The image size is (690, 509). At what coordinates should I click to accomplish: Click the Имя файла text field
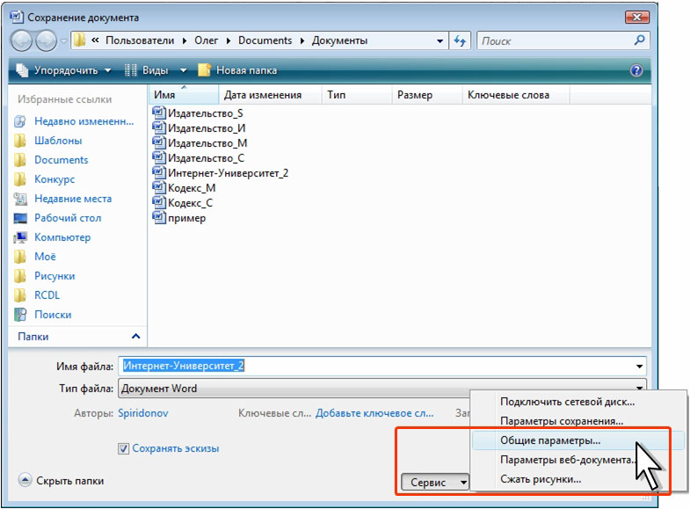(376, 366)
